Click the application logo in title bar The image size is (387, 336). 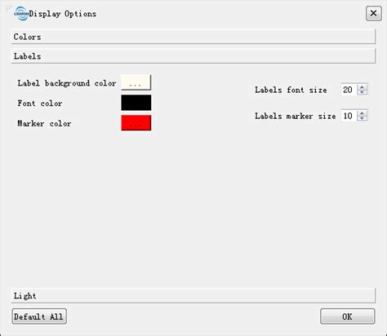tap(21, 13)
